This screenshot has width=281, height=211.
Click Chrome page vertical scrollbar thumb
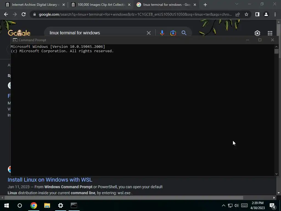point(279,41)
